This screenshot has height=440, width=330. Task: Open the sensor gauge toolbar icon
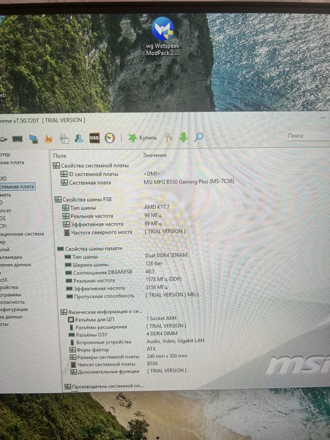[x=110, y=138]
